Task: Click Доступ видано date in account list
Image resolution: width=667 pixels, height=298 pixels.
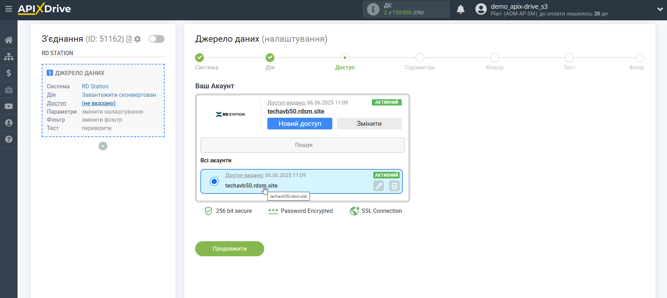Action: tap(265, 175)
